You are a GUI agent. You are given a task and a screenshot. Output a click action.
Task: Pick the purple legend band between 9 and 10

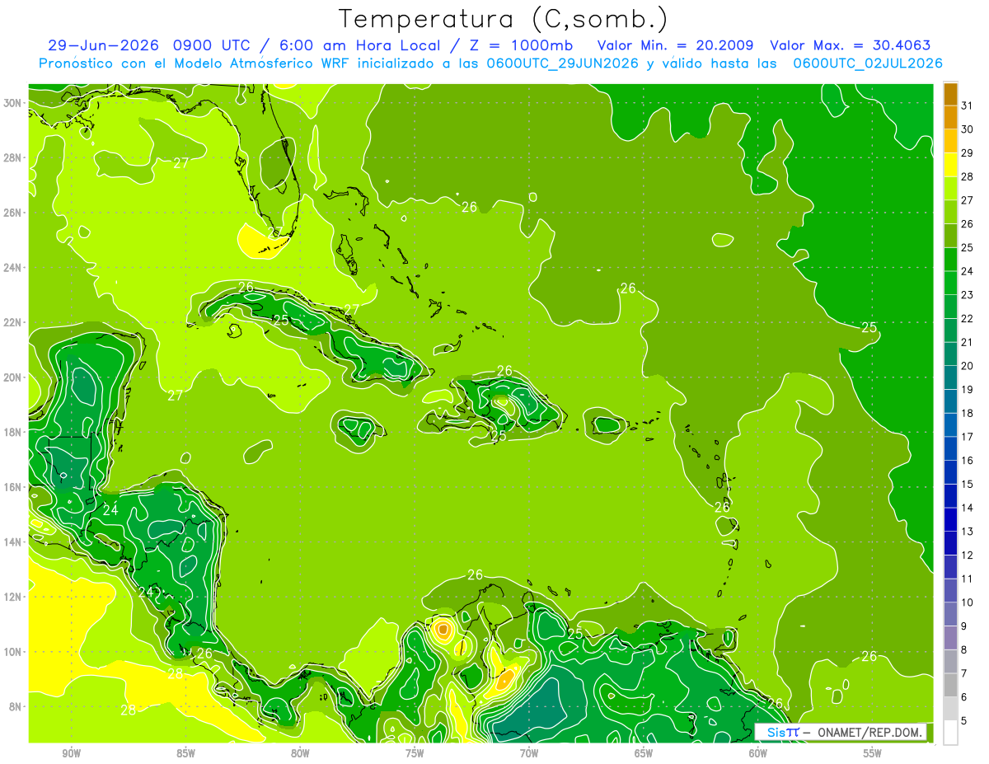coord(950,615)
